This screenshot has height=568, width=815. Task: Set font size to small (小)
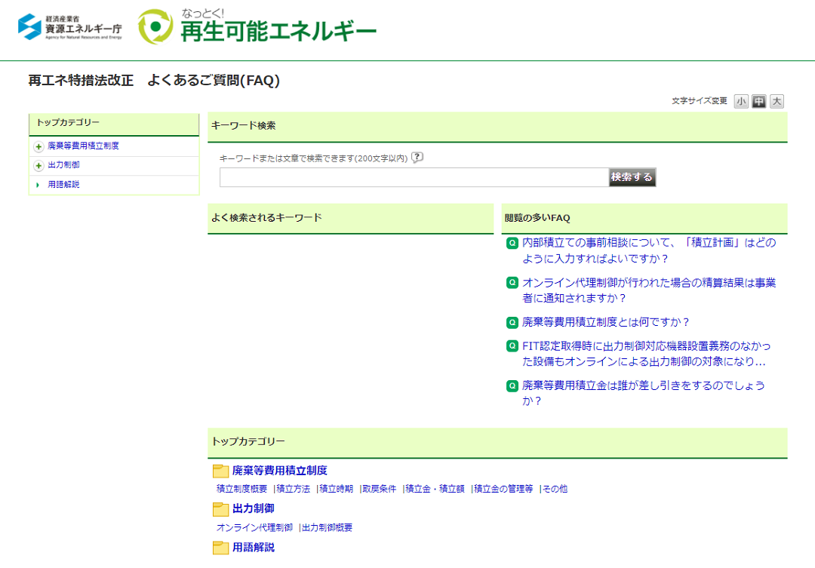pyautogui.click(x=741, y=101)
